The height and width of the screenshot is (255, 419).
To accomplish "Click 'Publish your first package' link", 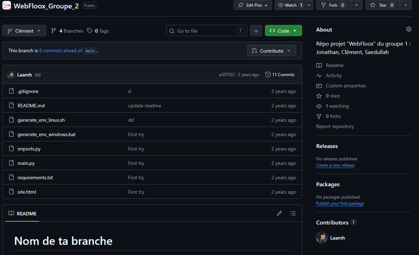I will click(340, 203).
